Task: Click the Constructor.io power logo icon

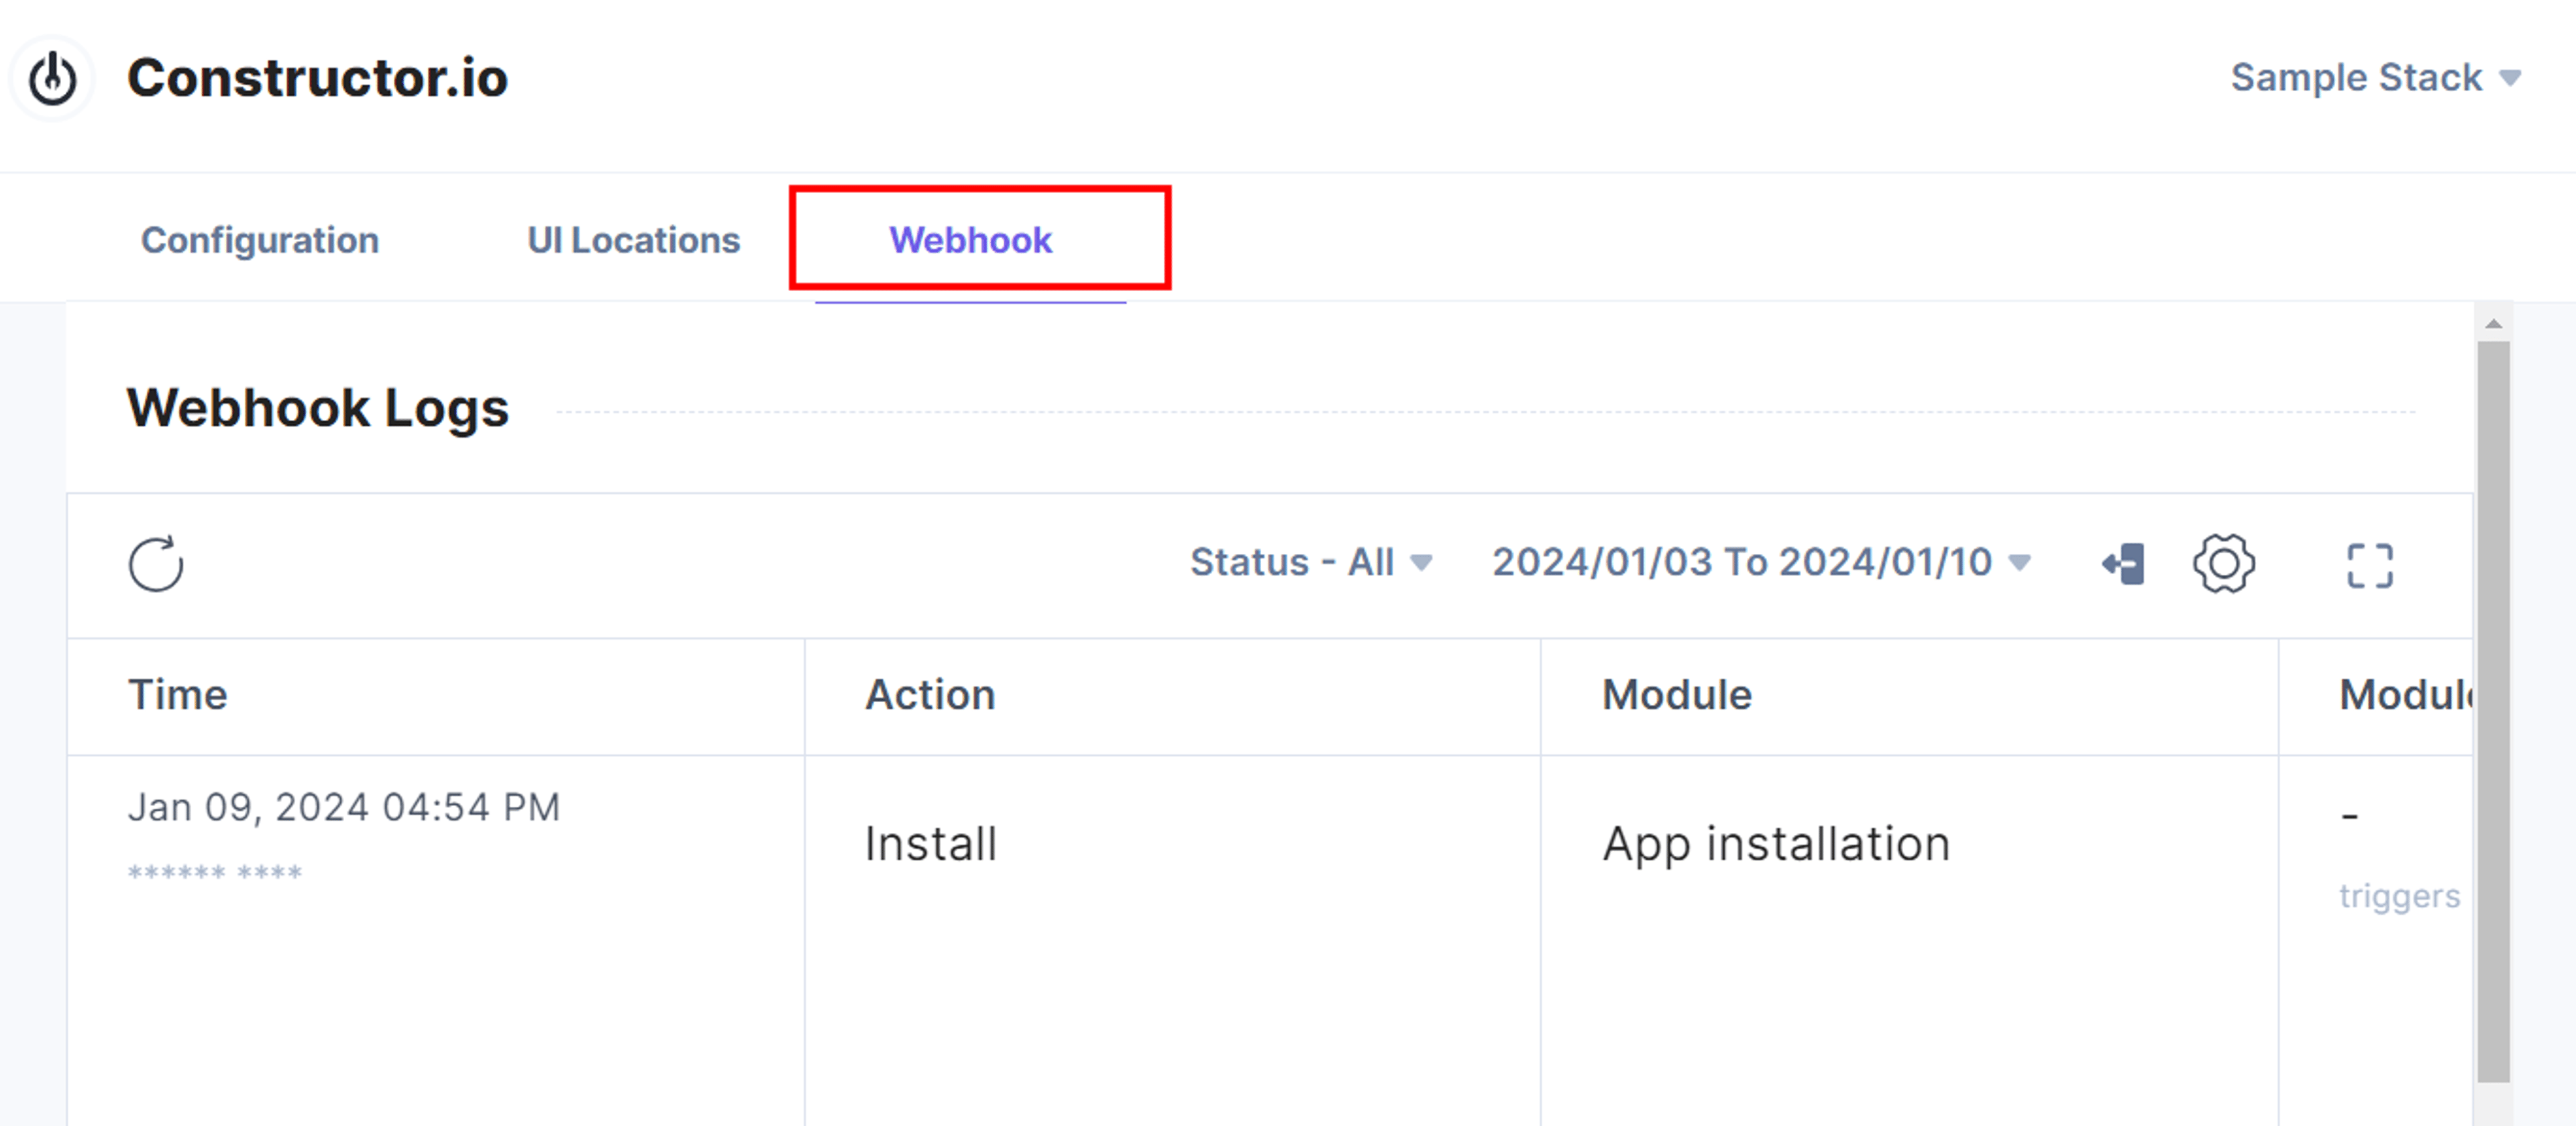Action: (52, 78)
